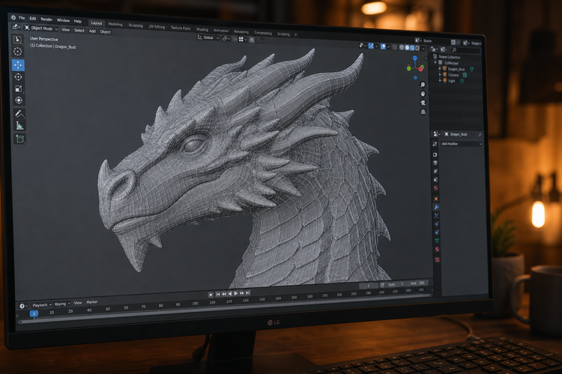The width and height of the screenshot is (562, 374).
Task: Toggle pin on the properties header
Action: [x=480, y=135]
